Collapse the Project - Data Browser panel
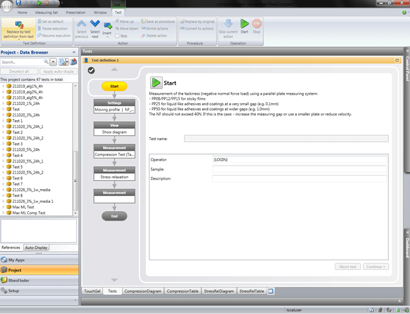 pyautogui.click(x=74, y=52)
